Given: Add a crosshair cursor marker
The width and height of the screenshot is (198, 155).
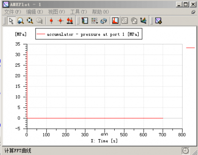Looking at the screenshot, I should [x=61, y=21].
